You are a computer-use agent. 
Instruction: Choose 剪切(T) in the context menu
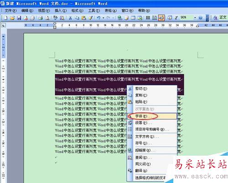pyautogui.click(x=152, y=88)
